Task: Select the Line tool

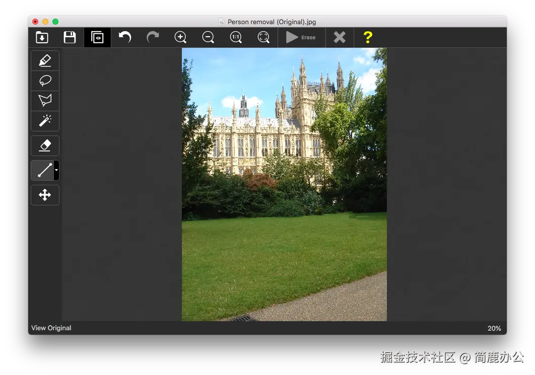Action: pos(43,170)
